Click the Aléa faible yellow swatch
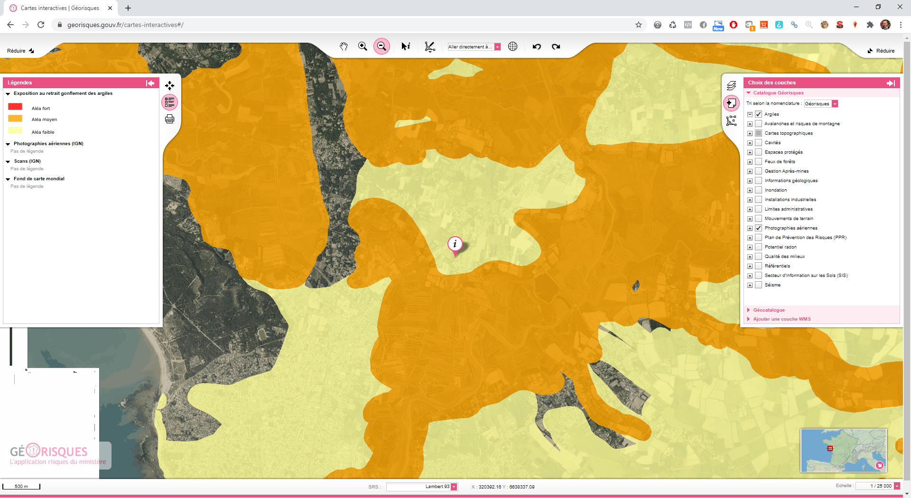 (15, 130)
